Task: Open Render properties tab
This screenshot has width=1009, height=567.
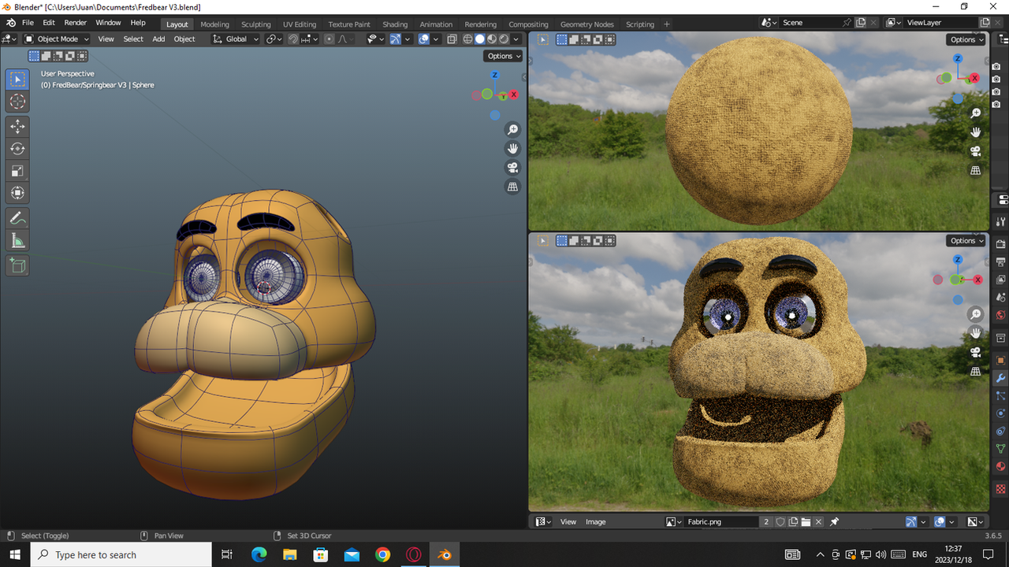Action: point(1001,244)
